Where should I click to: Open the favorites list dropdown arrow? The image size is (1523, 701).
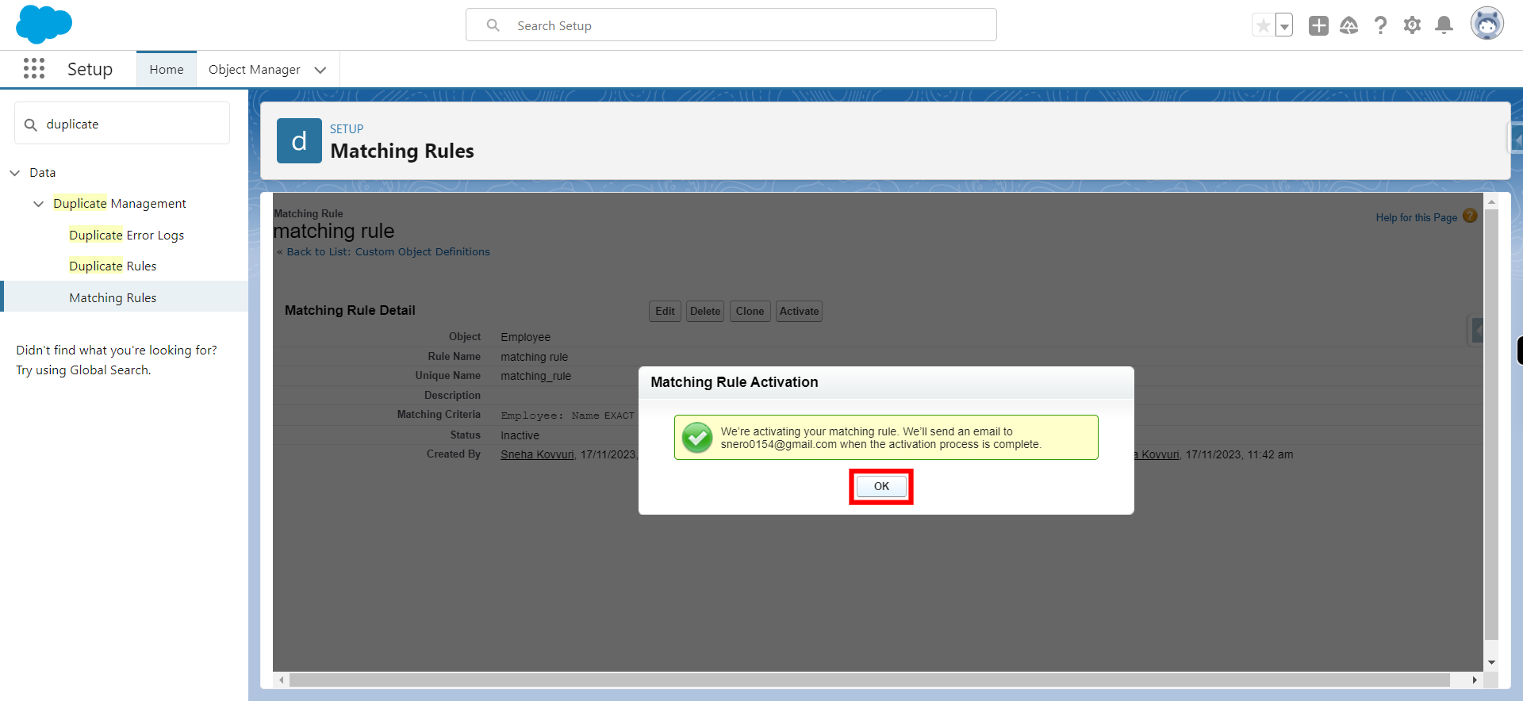click(x=1284, y=25)
